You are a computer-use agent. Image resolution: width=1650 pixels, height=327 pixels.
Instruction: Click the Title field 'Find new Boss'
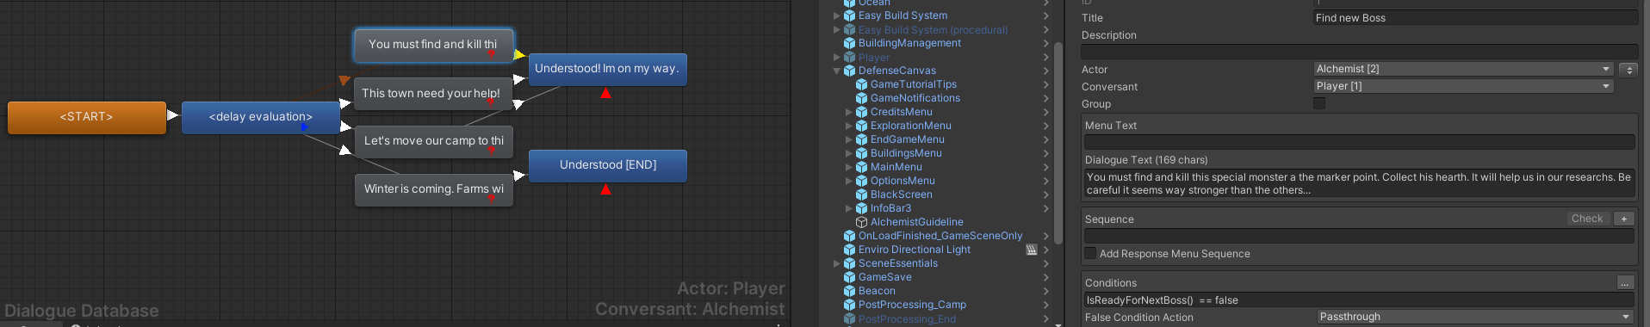click(x=1475, y=17)
